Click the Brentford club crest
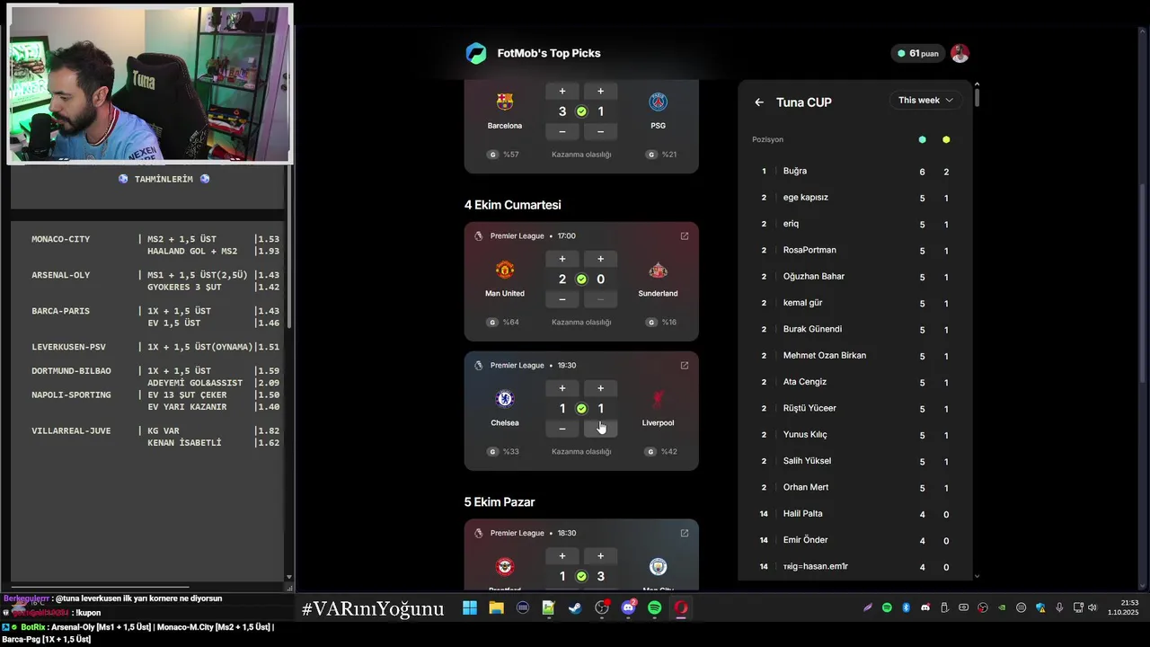1150x647 pixels. [505, 567]
